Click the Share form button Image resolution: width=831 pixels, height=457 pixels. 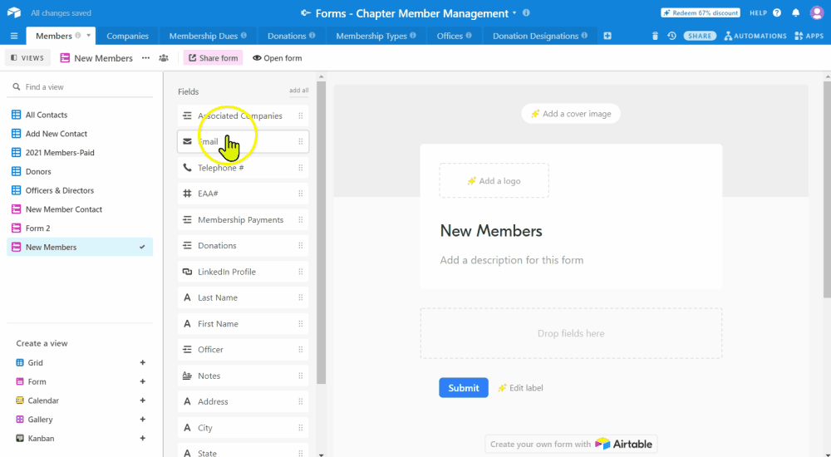click(213, 58)
